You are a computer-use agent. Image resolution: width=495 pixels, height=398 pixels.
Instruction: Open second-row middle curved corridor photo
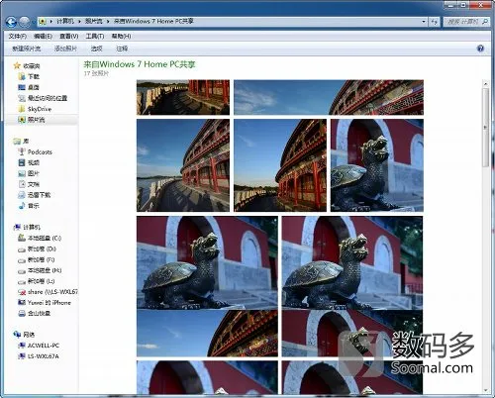[x=280, y=165]
